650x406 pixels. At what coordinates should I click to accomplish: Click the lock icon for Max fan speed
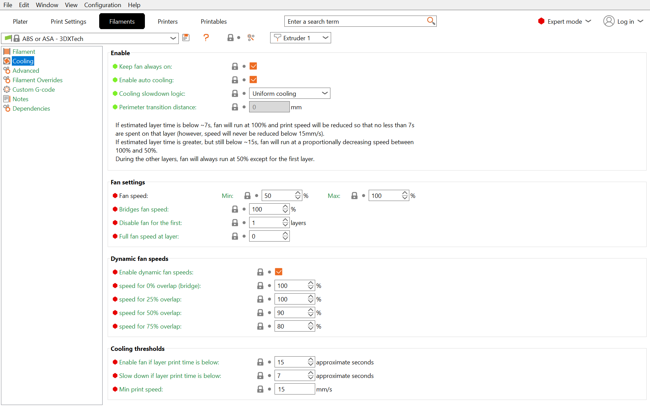[x=354, y=196]
